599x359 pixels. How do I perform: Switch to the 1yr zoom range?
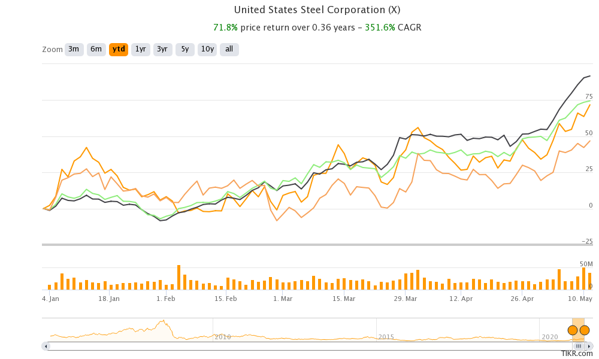coord(140,49)
